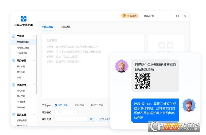The image size is (206, 135).
Task: Click the 照片修复 section icon in sidebar
Action: point(14,61)
